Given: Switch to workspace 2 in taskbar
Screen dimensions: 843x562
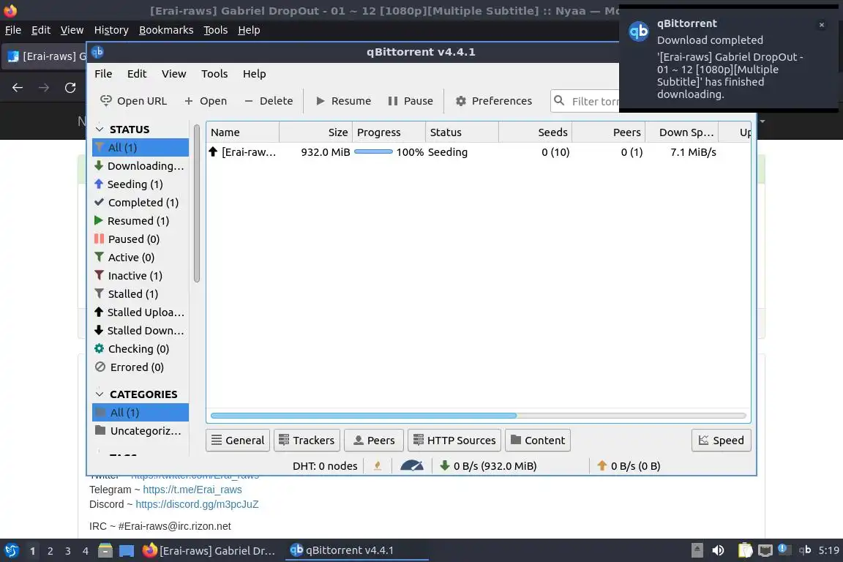Looking at the screenshot, I should point(50,551).
